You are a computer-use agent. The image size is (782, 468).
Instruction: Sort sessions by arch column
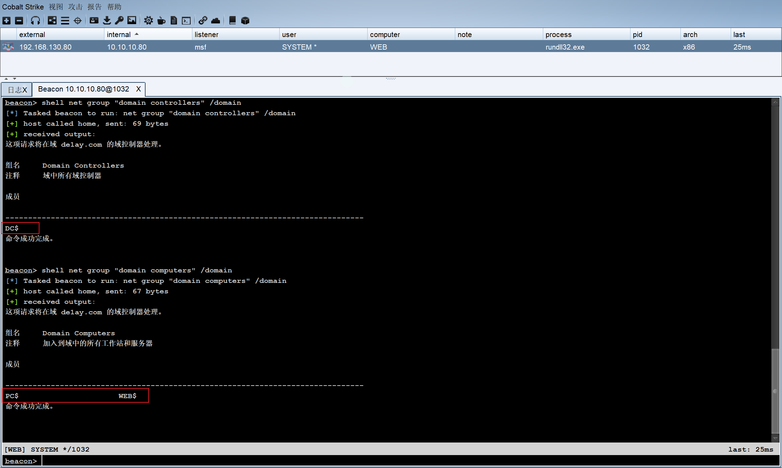(x=706, y=35)
